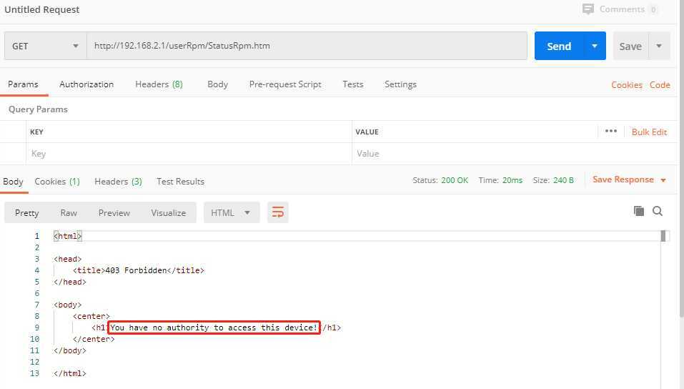Click the query param Value field

pyautogui.click(x=514, y=154)
